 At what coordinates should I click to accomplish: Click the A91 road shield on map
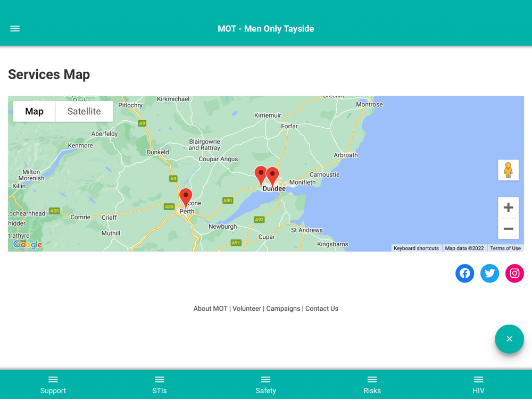pyautogui.click(x=236, y=243)
